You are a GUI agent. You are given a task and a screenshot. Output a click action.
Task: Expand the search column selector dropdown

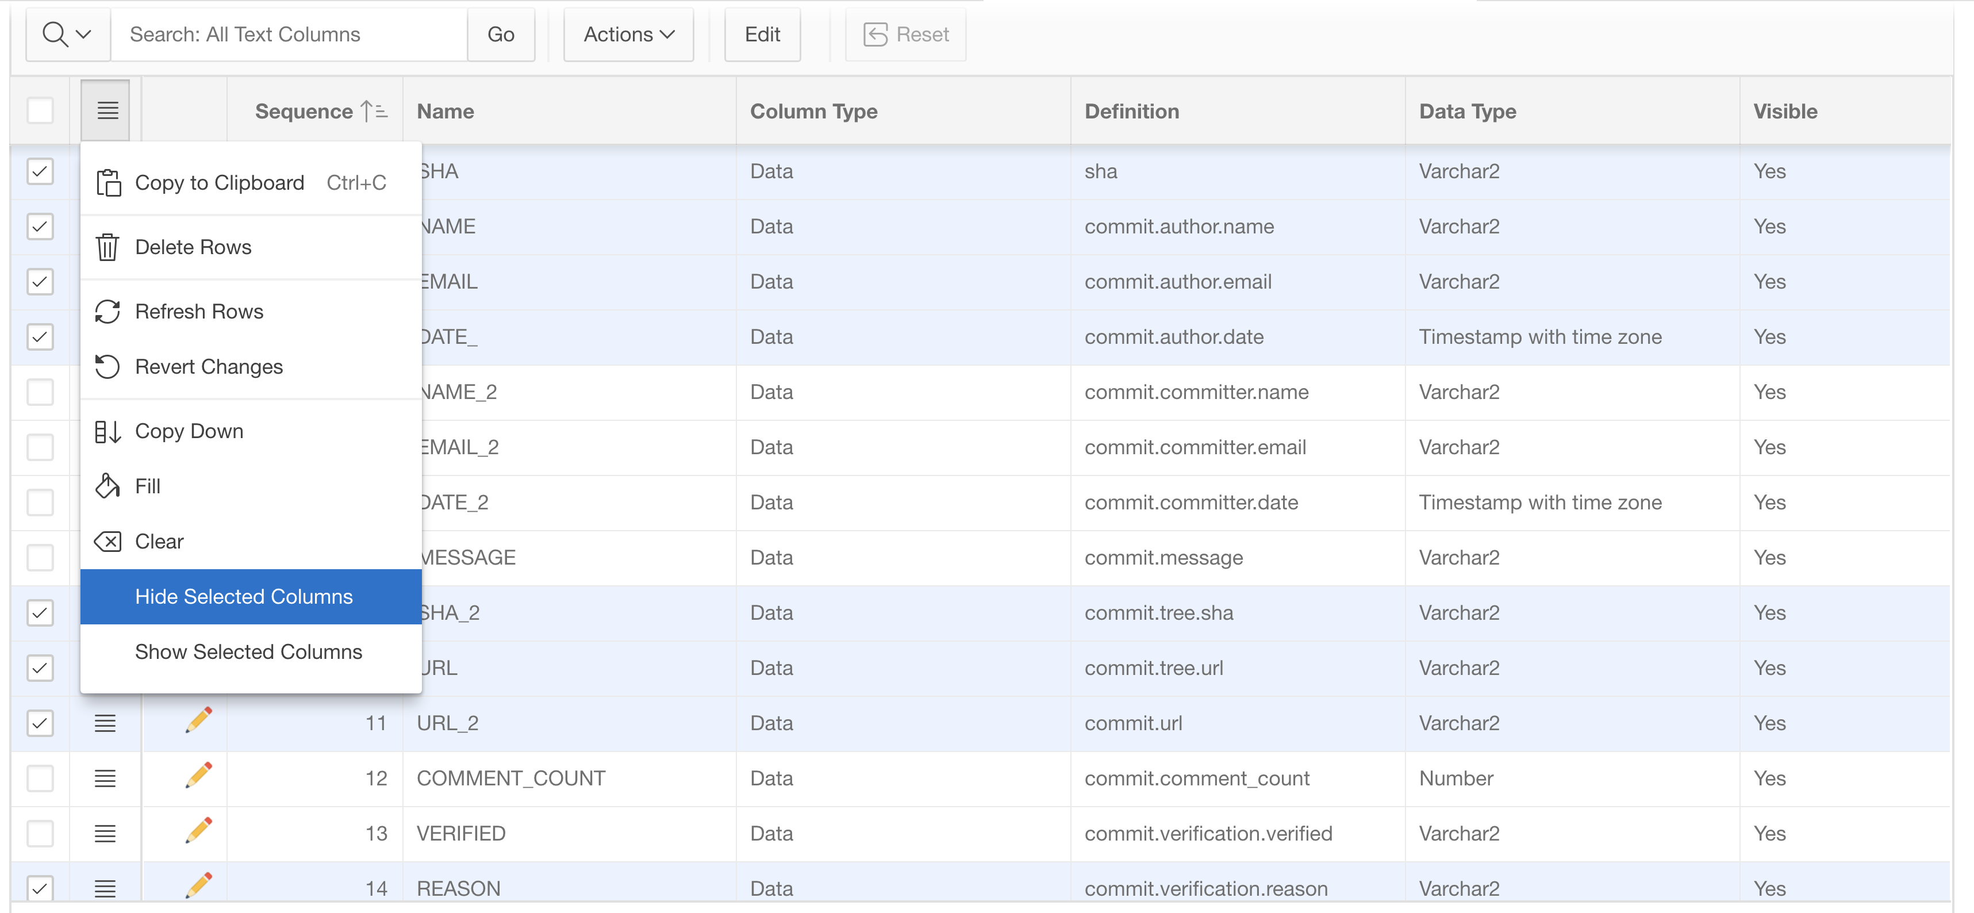point(67,34)
